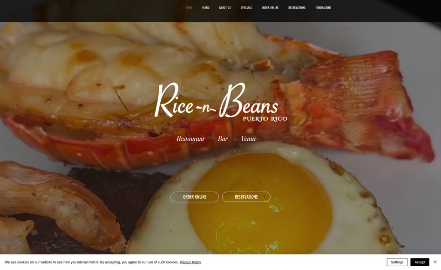
Task: Navigate to the Fundraising page
Action: click(x=323, y=7)
